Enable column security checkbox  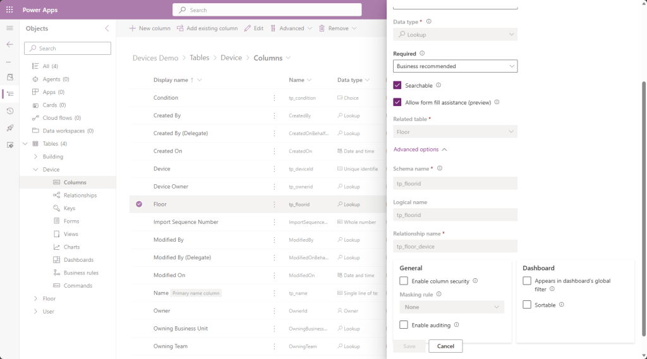(404, 281)
